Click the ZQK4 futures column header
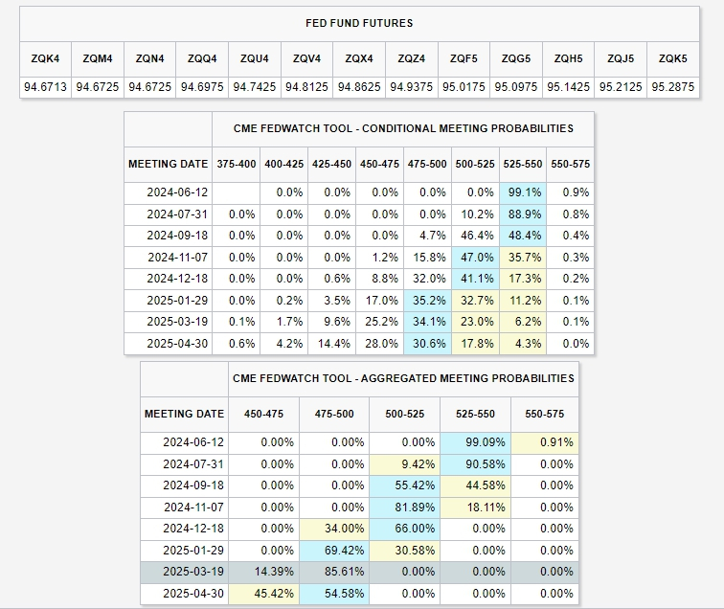Viewport: 724px width, 609px height. [45, 58]
